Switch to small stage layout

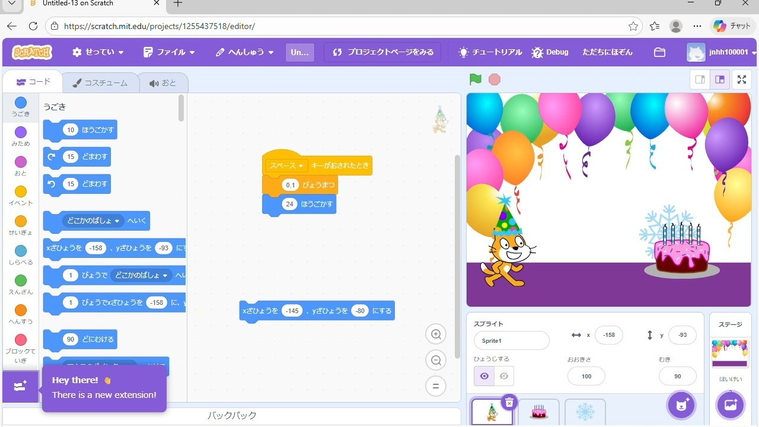(700, 79)
